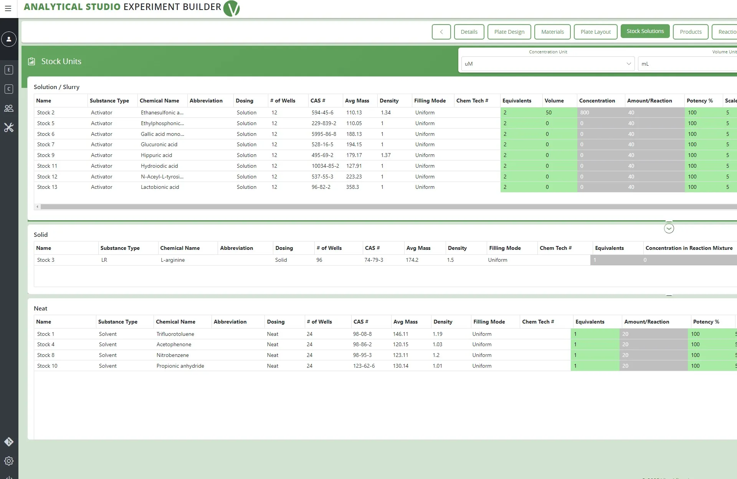Go to the Plate Layout tab
The height and width of the screenshot is (479, 737).
(595, 32)
